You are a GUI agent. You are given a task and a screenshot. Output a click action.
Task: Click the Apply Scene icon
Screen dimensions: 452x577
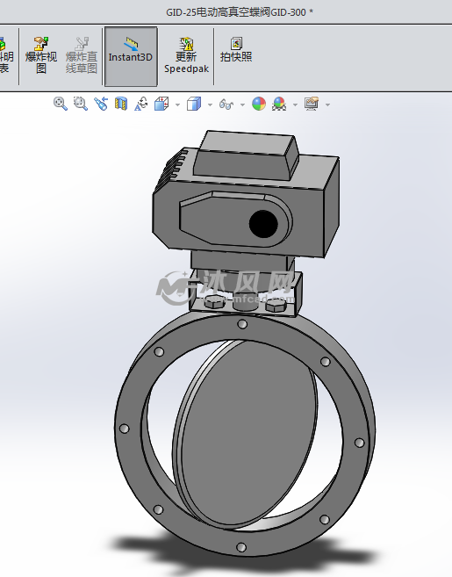(x=279, y=104)
